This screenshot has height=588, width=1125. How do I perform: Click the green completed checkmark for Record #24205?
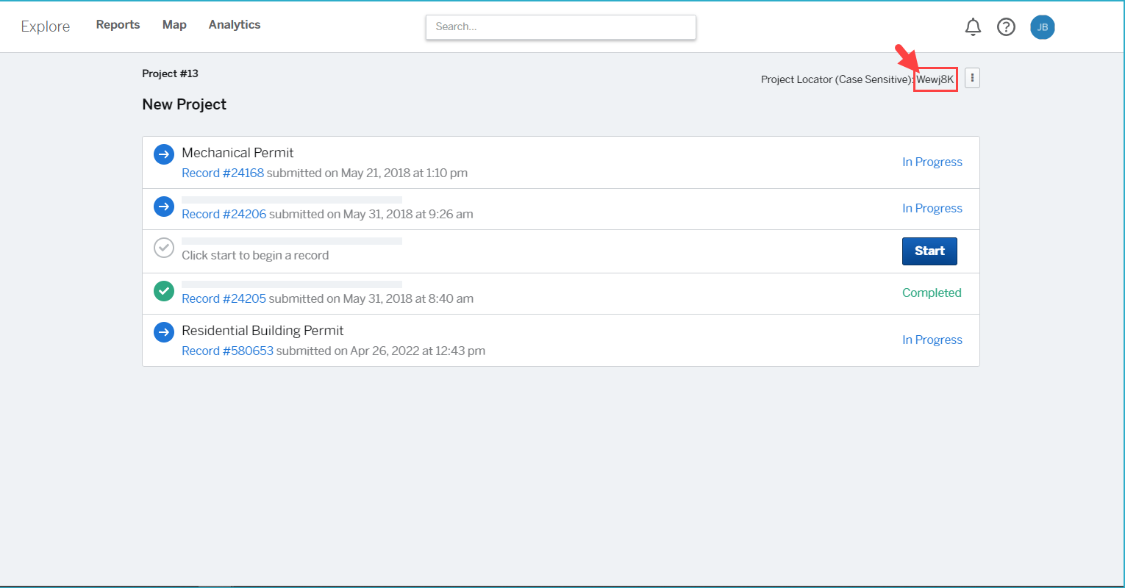pos(163,291)
